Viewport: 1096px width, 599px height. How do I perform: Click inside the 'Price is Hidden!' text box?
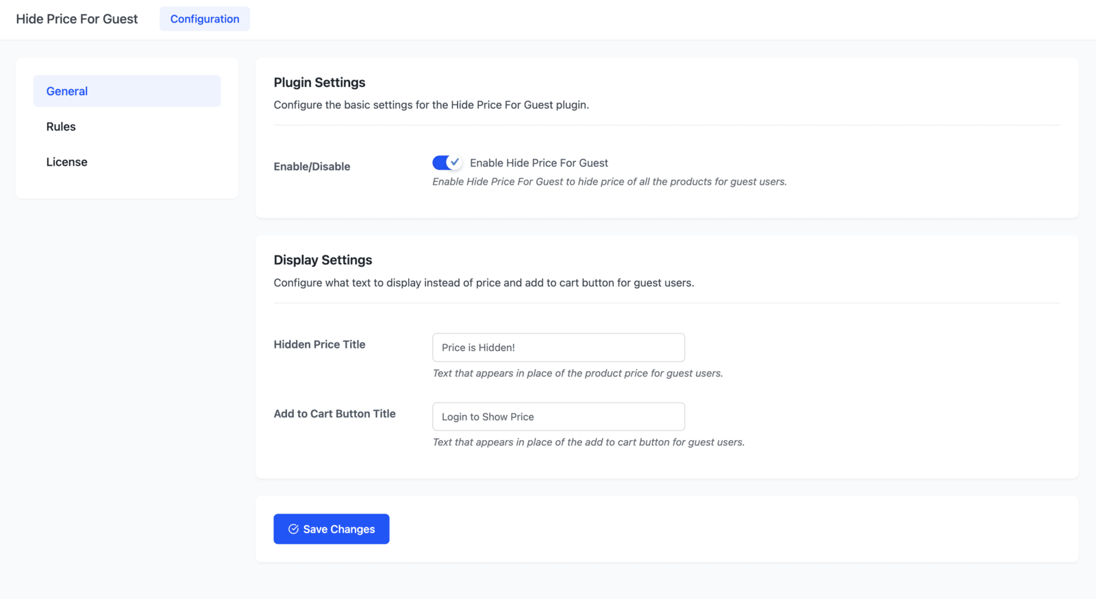pos(558,347)
